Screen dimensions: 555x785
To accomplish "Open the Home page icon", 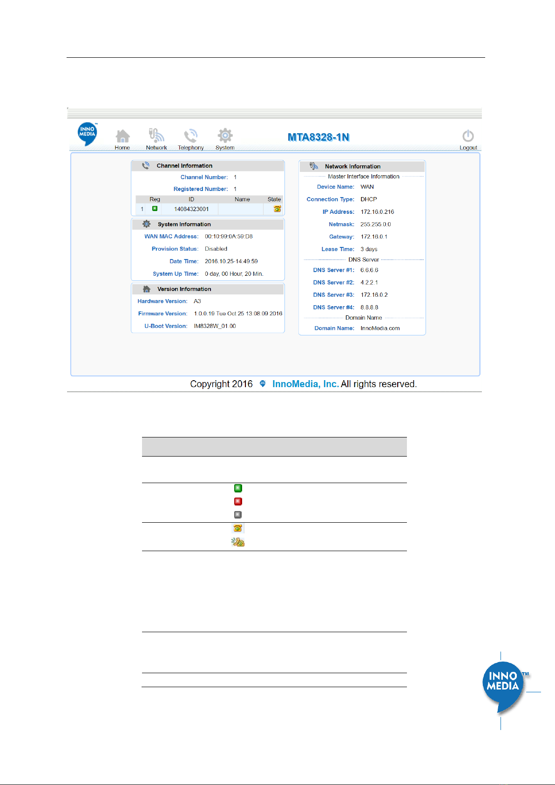I will coord(122,136).
